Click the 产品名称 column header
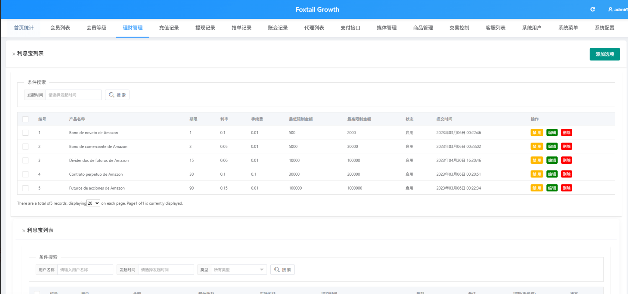628x294 pixels. (77, 119)
